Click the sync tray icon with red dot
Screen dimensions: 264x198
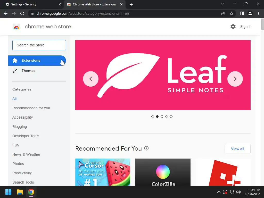pyautogui.click(x=225, y=192)
